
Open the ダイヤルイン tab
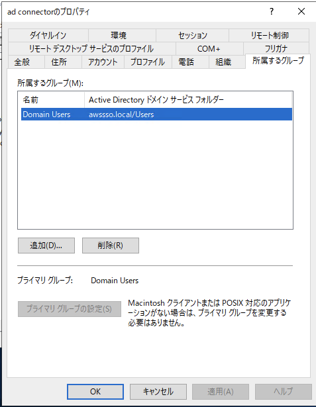48,35
